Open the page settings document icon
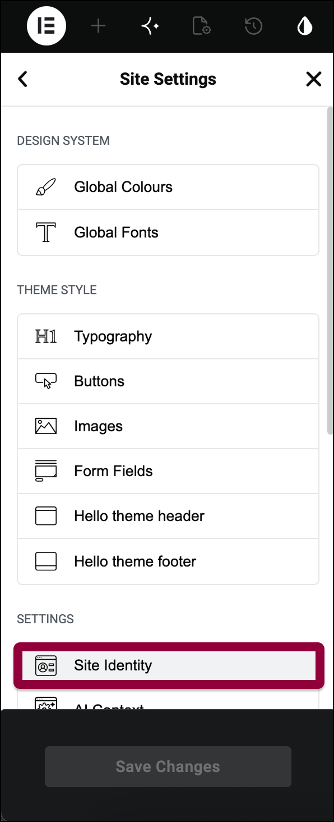Image resolution: width=334 pixels, height=822 pixels. (201, 26)
